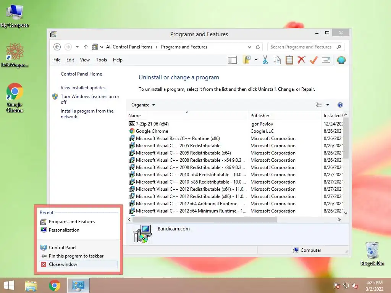Launch Google Chrome from the taskbar

(x=55, y=285)
